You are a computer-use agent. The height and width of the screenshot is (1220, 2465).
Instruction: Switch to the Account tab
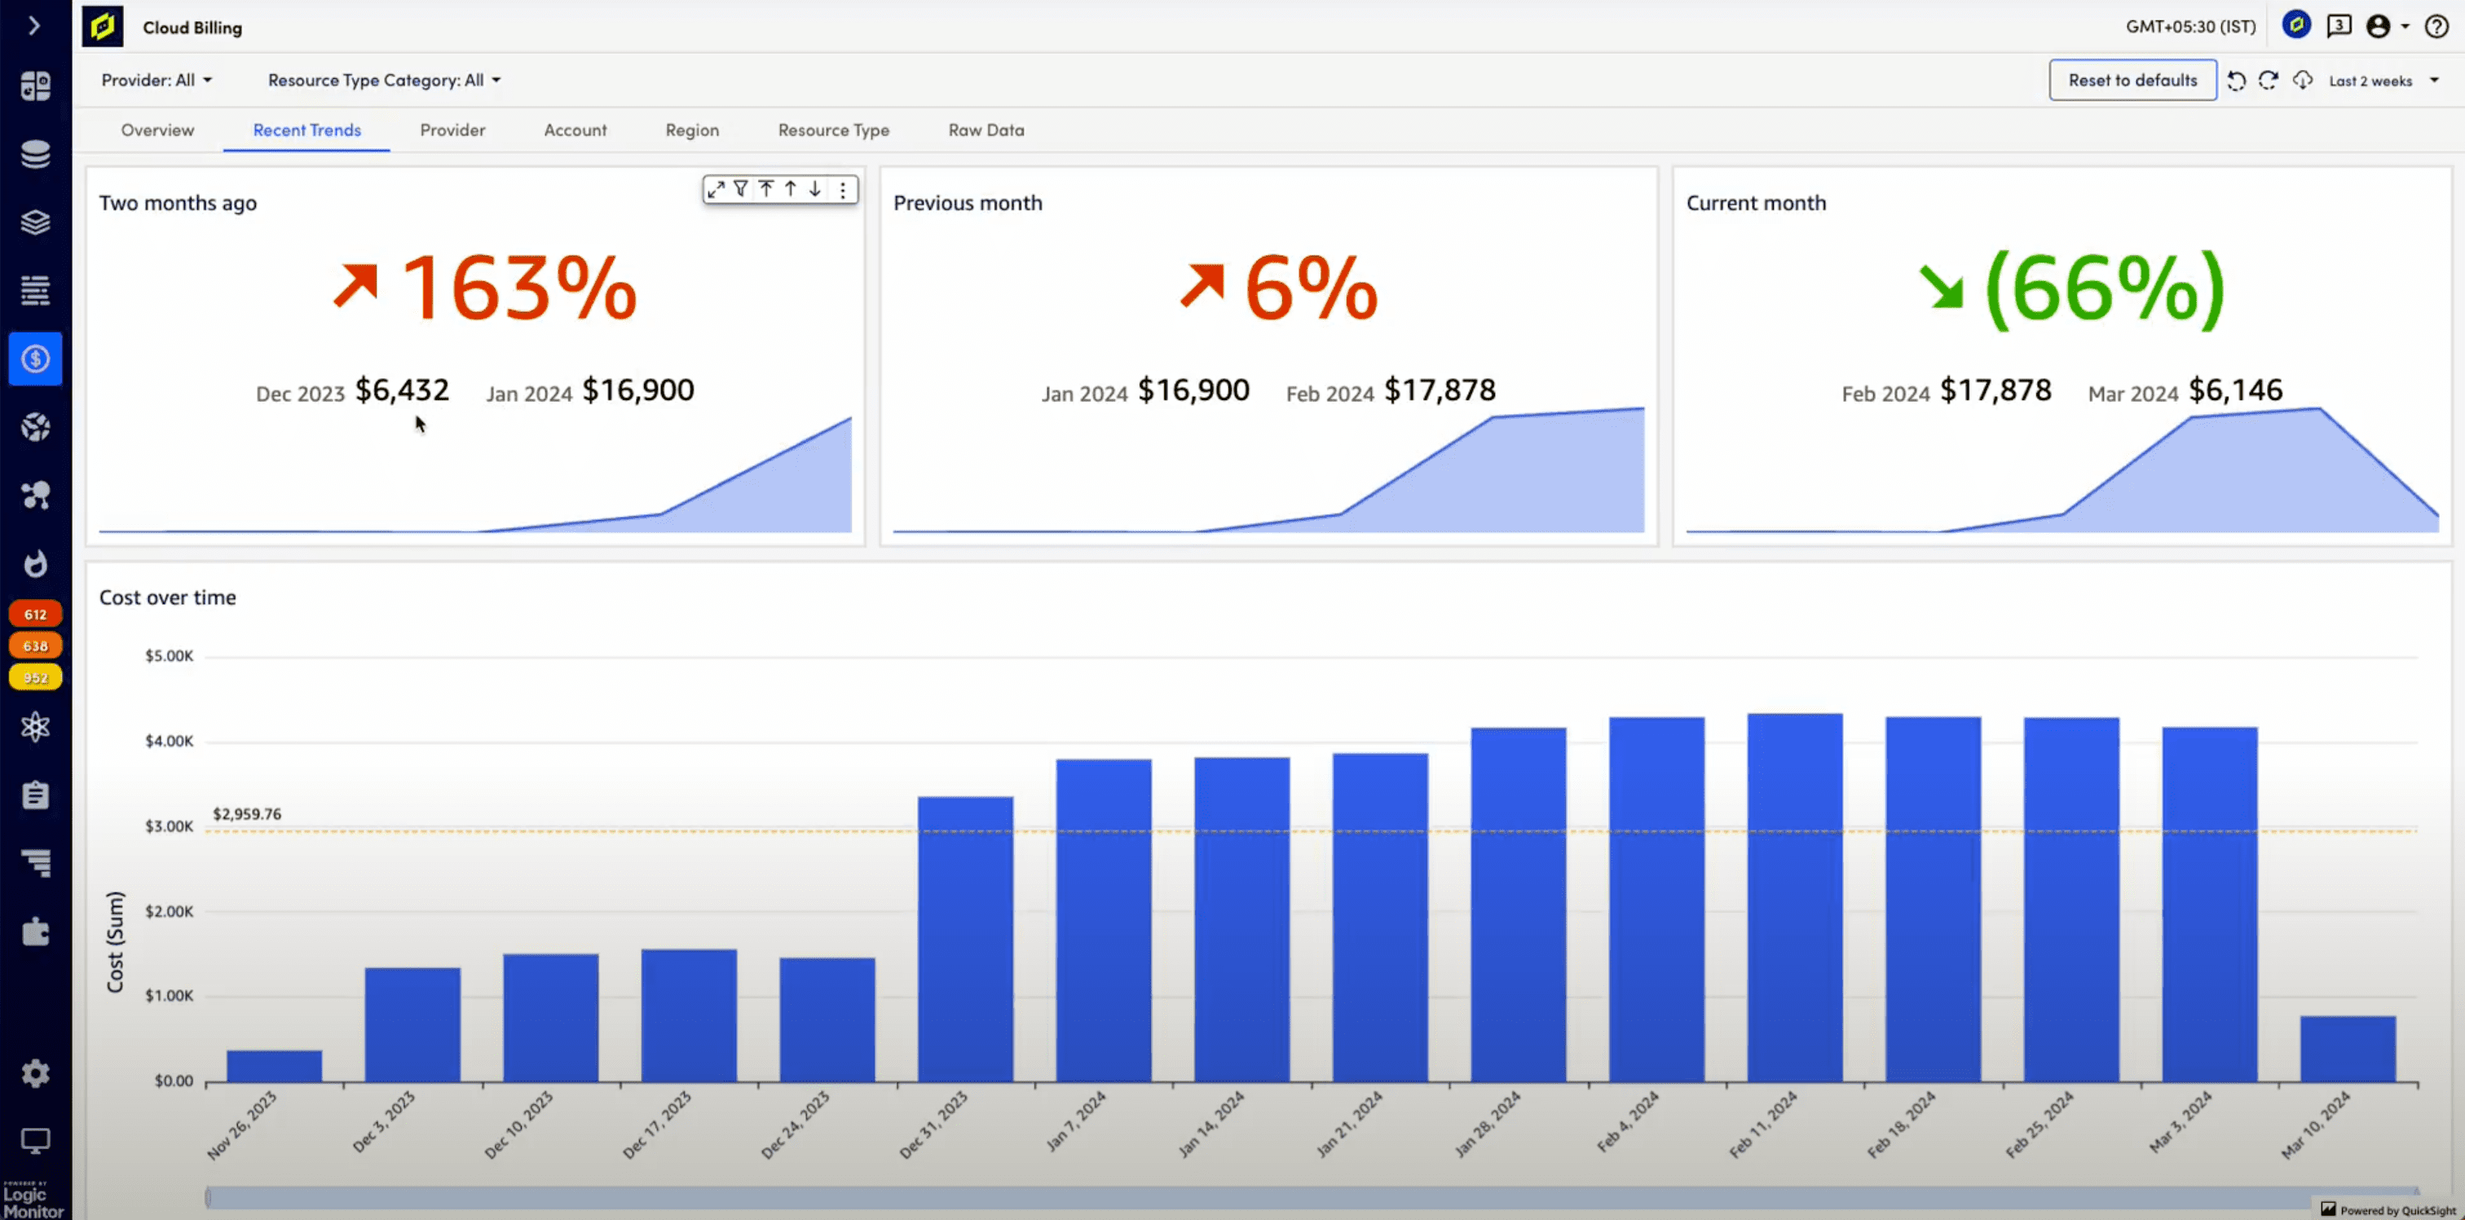pyautogui.click(x=575, y=130)
